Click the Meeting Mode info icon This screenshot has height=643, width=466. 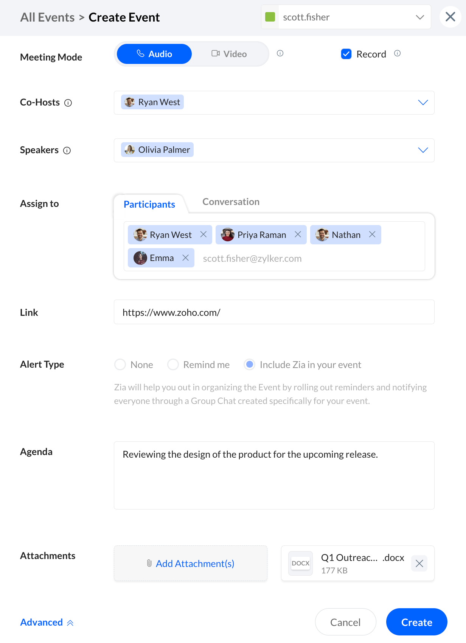[x=280, y=53]
